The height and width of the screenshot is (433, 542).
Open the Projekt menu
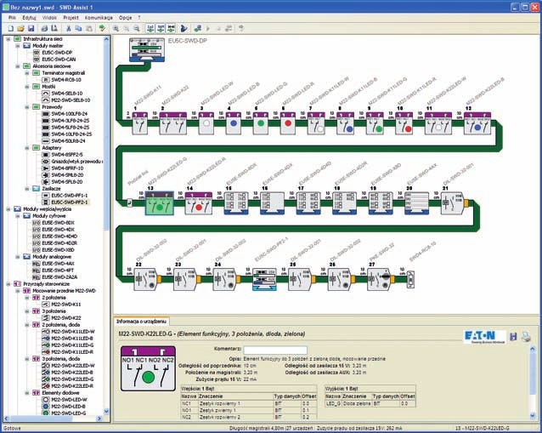pos(71,17)
